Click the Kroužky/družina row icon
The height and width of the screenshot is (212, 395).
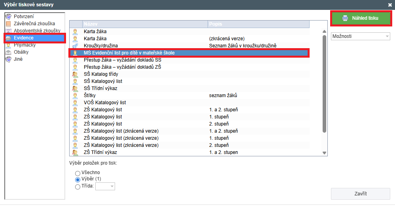point(75,46)
